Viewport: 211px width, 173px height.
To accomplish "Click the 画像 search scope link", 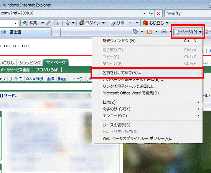I will pyautogui.click(x=51, y=79).
